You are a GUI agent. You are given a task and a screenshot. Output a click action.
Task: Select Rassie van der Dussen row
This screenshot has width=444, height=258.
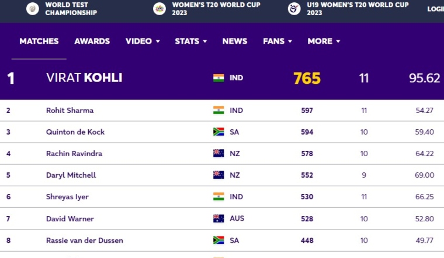click(222, 241)
